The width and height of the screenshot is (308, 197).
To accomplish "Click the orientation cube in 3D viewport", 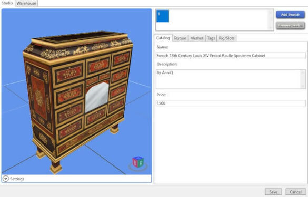I will (x=138, y=162).
